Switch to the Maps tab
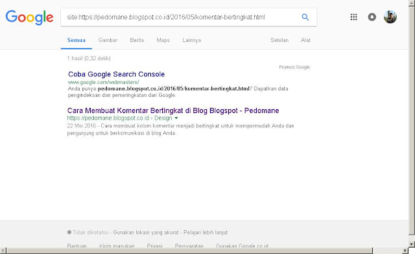Image resolution: width=415 pixels, height=254 pixels. 163,40
